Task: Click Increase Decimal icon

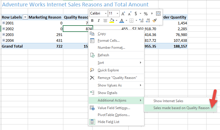Action: (x=141, y=21)
